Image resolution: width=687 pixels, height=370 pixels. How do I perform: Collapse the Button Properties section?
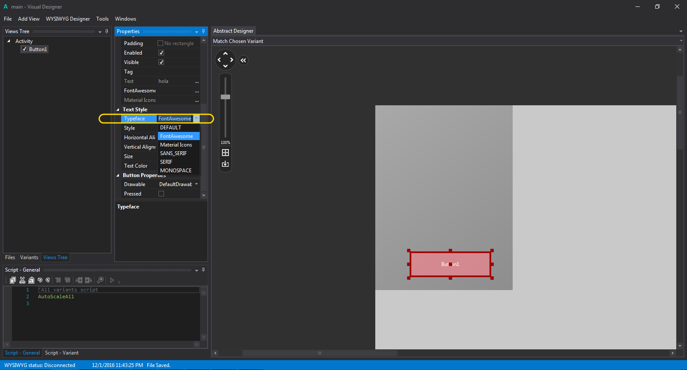coord(118,175)
